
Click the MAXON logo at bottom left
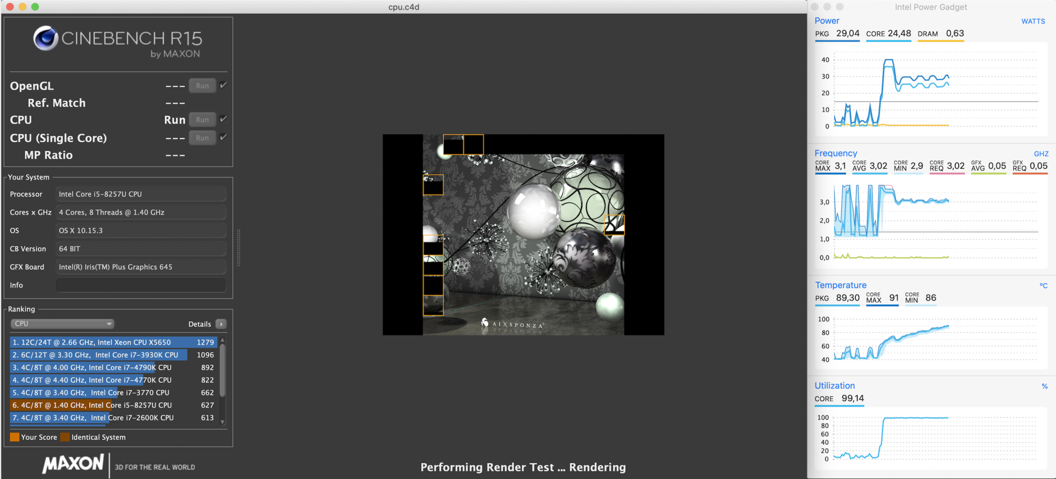tap(73, 464)
